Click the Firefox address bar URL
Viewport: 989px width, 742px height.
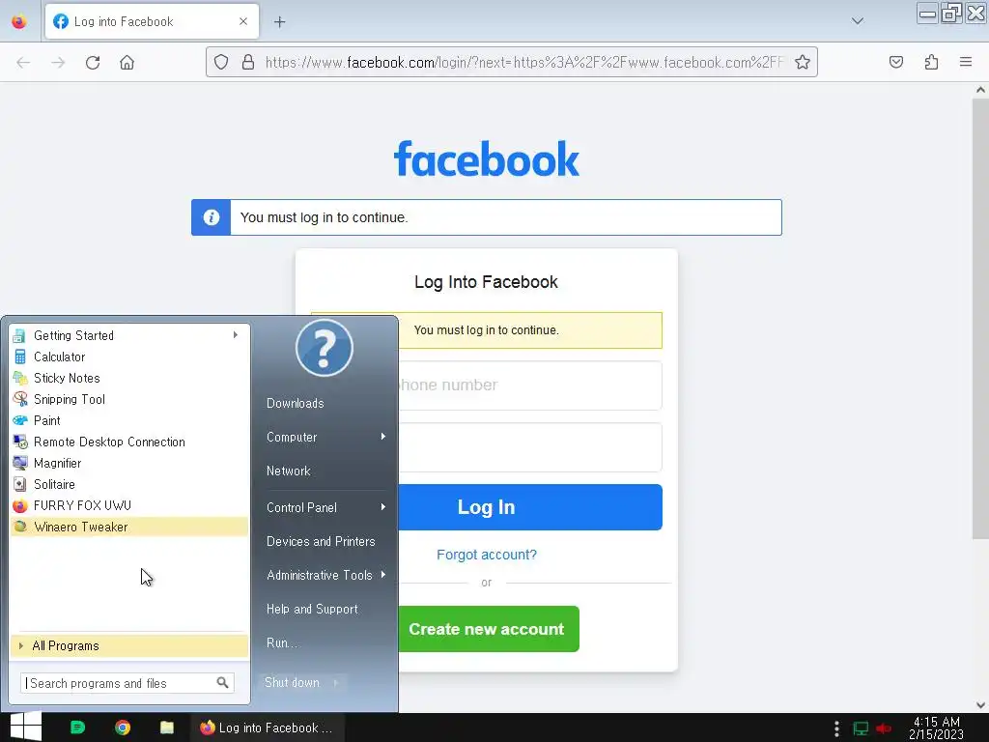coord(523,62)
